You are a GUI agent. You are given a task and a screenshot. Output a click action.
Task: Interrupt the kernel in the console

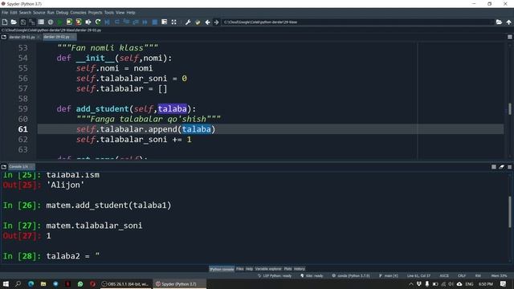tap(494, 167)
